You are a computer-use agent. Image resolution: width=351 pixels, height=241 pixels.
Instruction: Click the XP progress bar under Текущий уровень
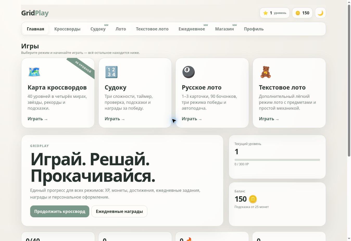(277, 160)
